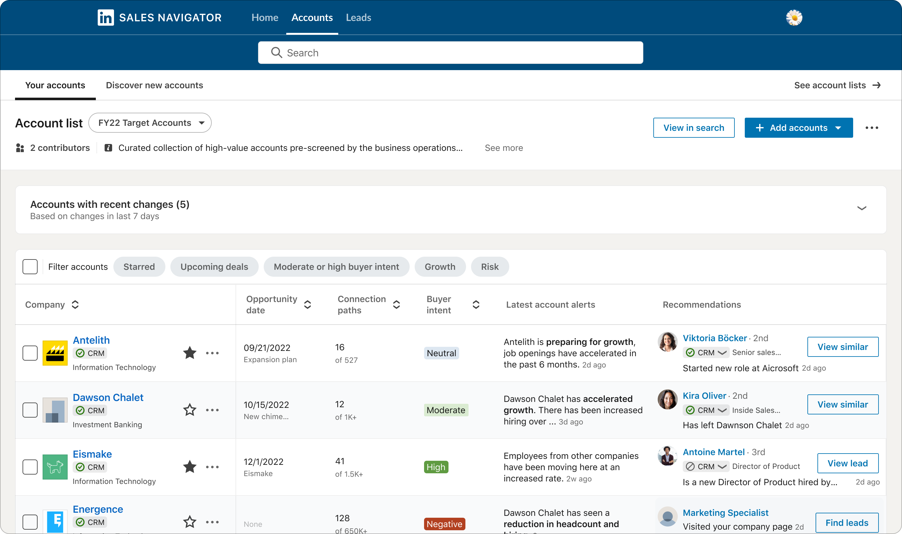Unstar the Antelith account
The height and width of the screenshot is (534, 902).
(x=190, y=353)
